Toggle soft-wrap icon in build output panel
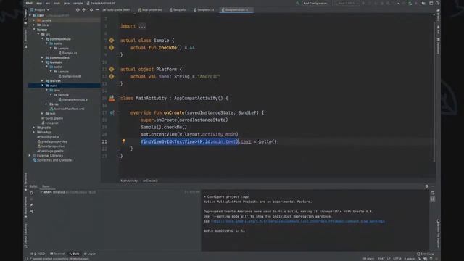 [x=433, y=193]
